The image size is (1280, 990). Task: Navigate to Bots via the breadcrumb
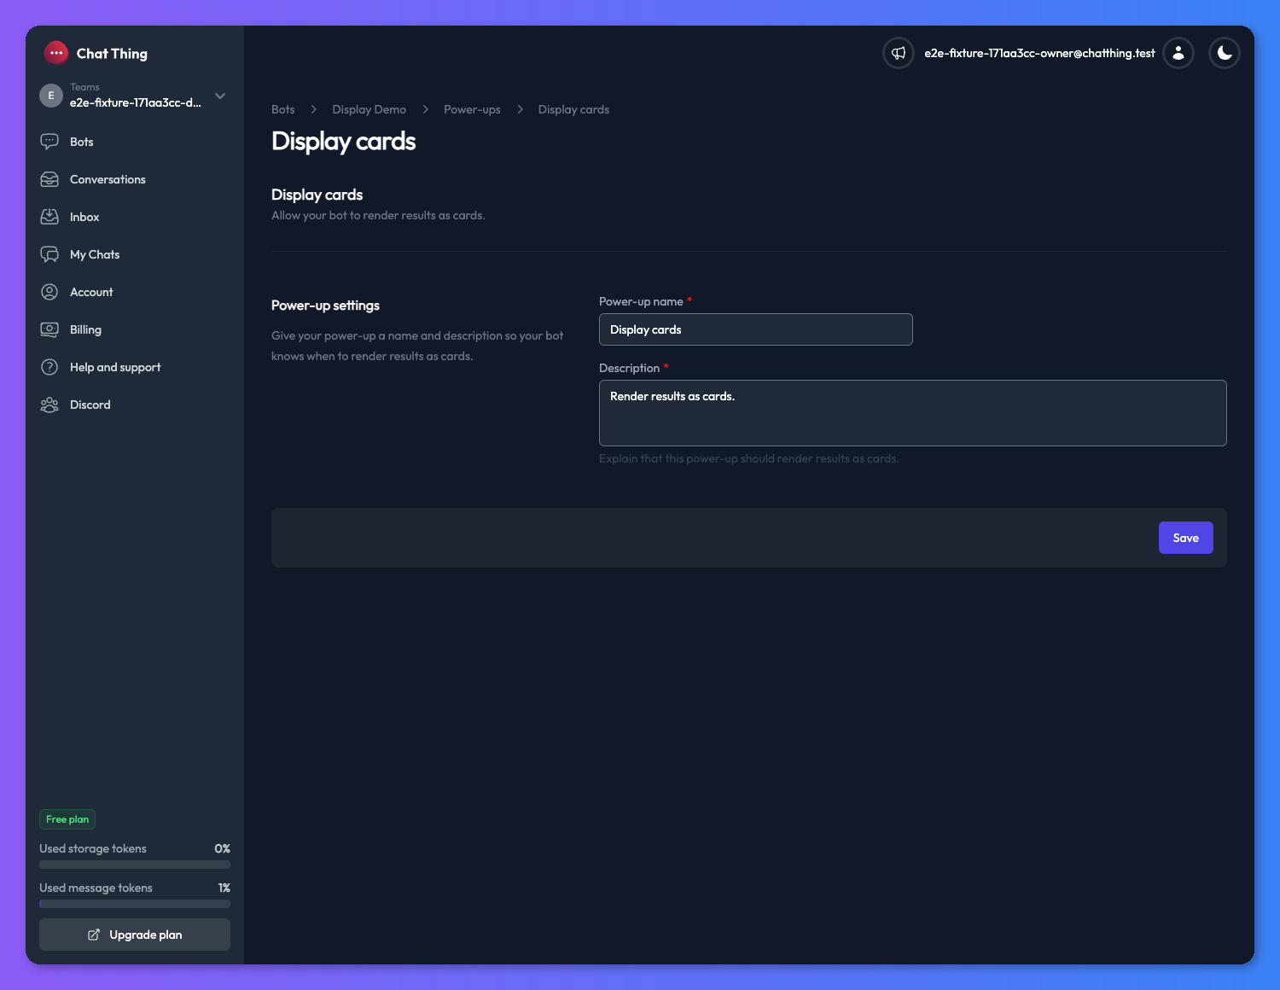[x=282, y=109]
